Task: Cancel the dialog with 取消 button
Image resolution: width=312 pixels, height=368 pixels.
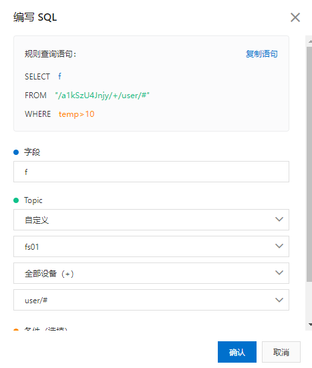Action: click(x=281, y=352)
